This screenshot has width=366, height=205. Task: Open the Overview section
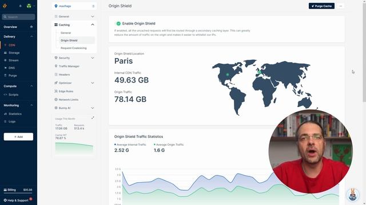10,27
